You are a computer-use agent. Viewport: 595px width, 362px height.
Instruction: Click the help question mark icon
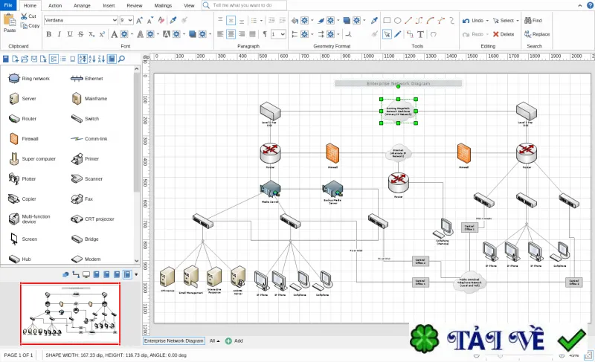coord(590,5)
